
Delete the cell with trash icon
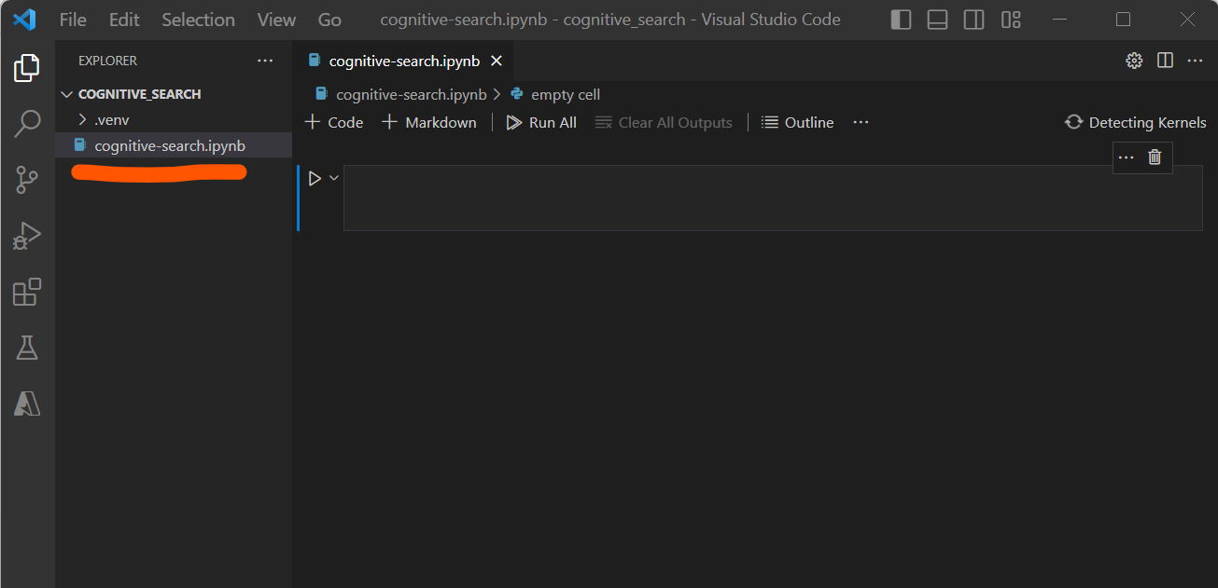coord(1155,157)
